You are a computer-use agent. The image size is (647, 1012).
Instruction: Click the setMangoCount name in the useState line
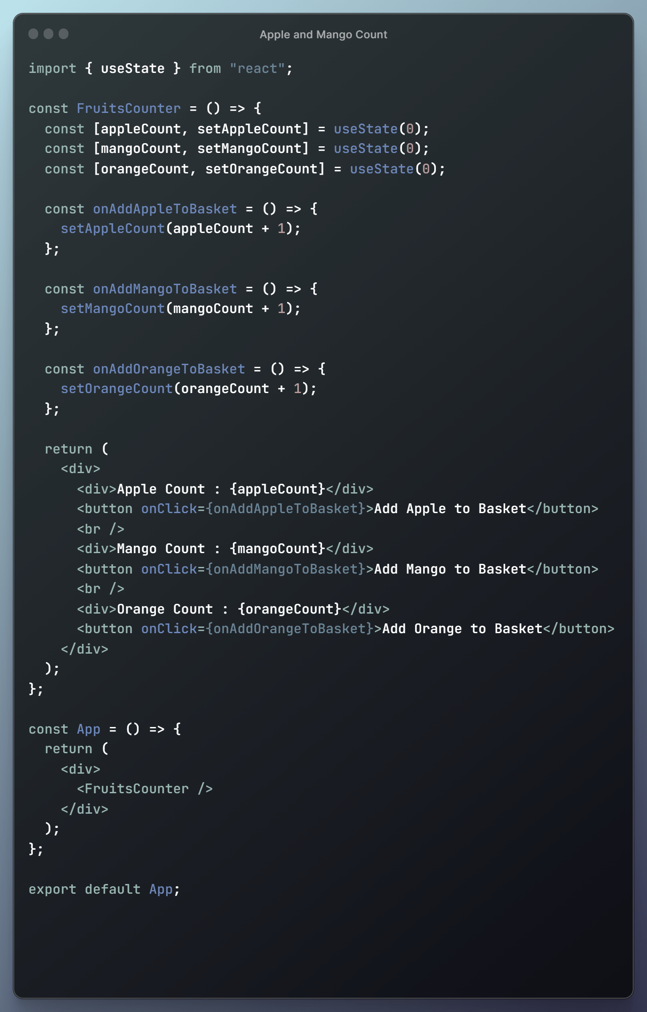249,149
